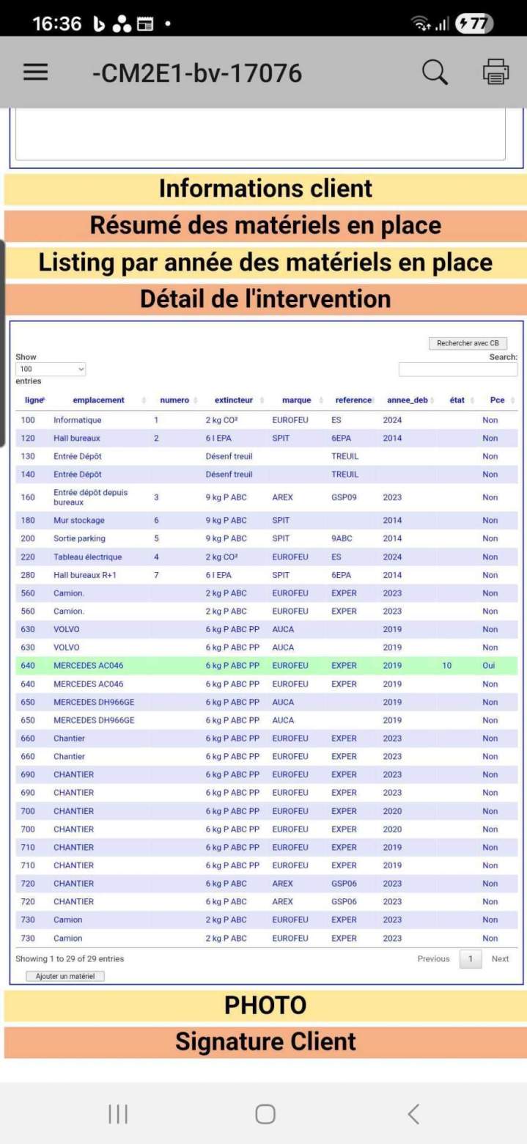527x1144 pixels.
Task: Click the page title -CM2E1-bv-17076
Action: tap(197, 73)
